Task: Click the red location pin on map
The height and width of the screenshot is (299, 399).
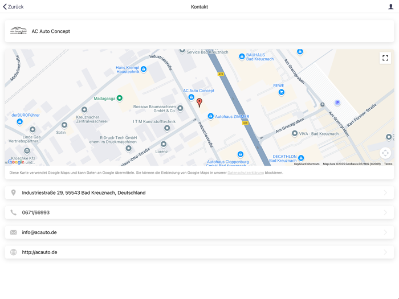Action: point(199,103)
